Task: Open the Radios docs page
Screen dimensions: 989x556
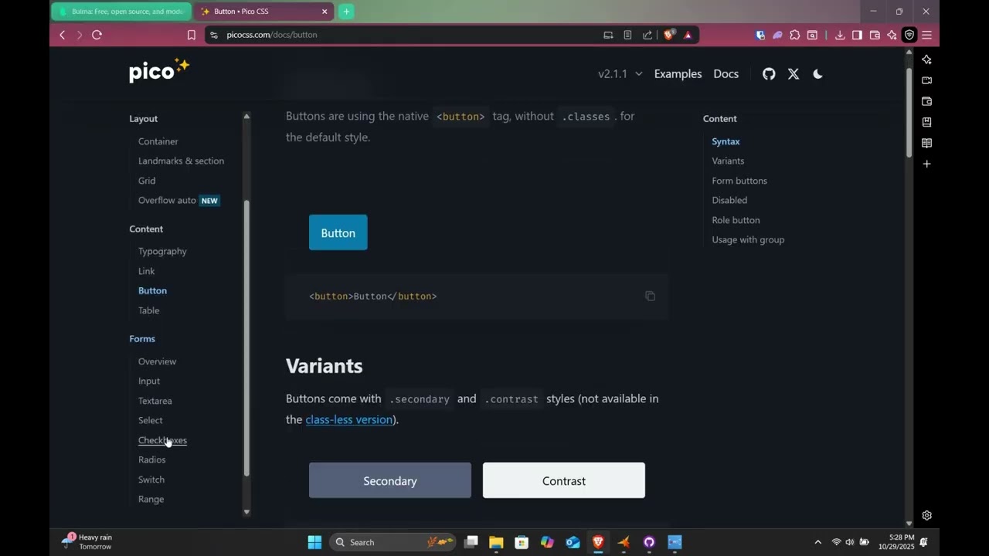Action: pyautogui.click(x=152, y=459)
